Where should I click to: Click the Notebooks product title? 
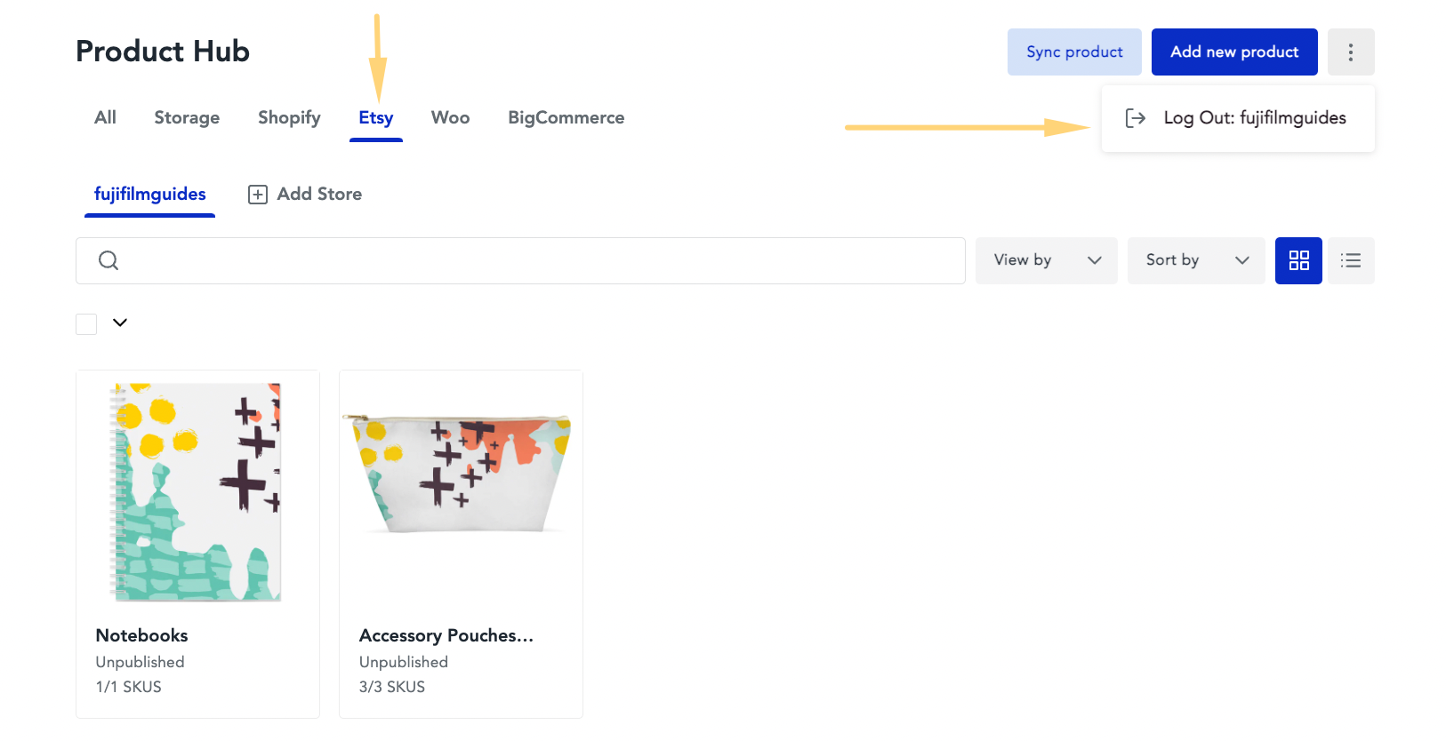tap(141, 635)
